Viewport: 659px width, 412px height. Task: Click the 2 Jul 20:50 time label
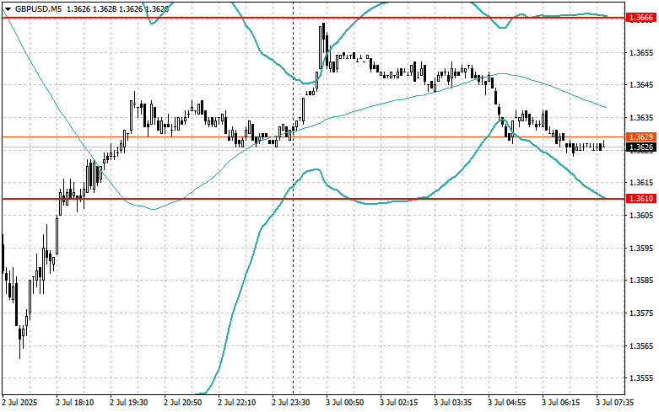tap(183, 403)
